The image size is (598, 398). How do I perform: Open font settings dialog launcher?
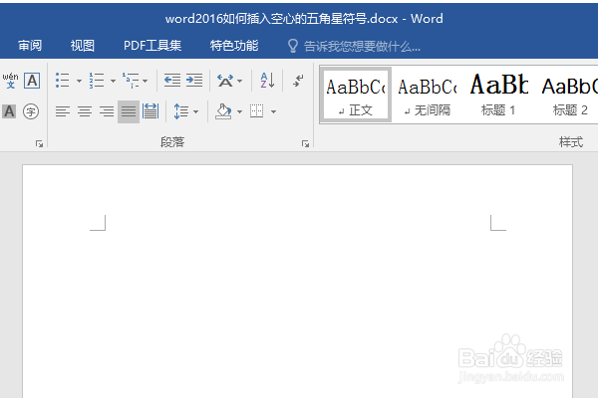tap(39, 143)
